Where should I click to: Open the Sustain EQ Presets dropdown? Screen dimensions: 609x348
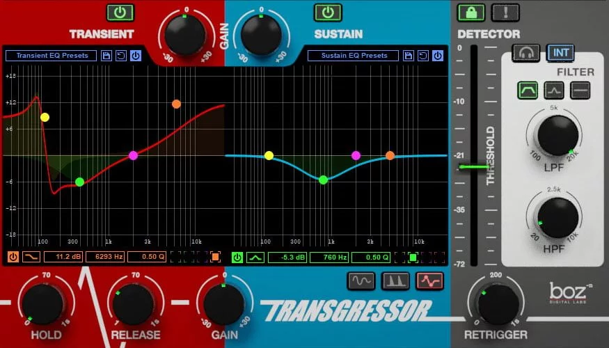[x=354, y=56]
